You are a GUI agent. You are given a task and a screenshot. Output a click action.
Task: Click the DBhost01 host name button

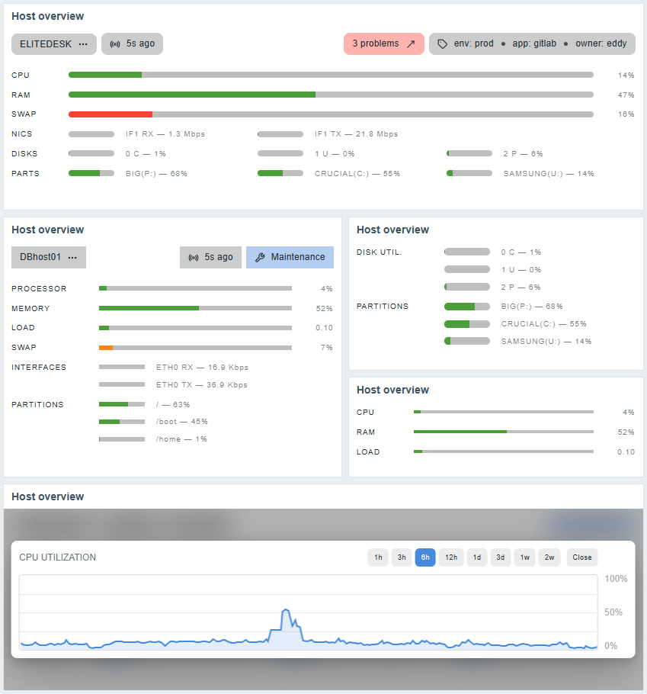tap(49, 258)
